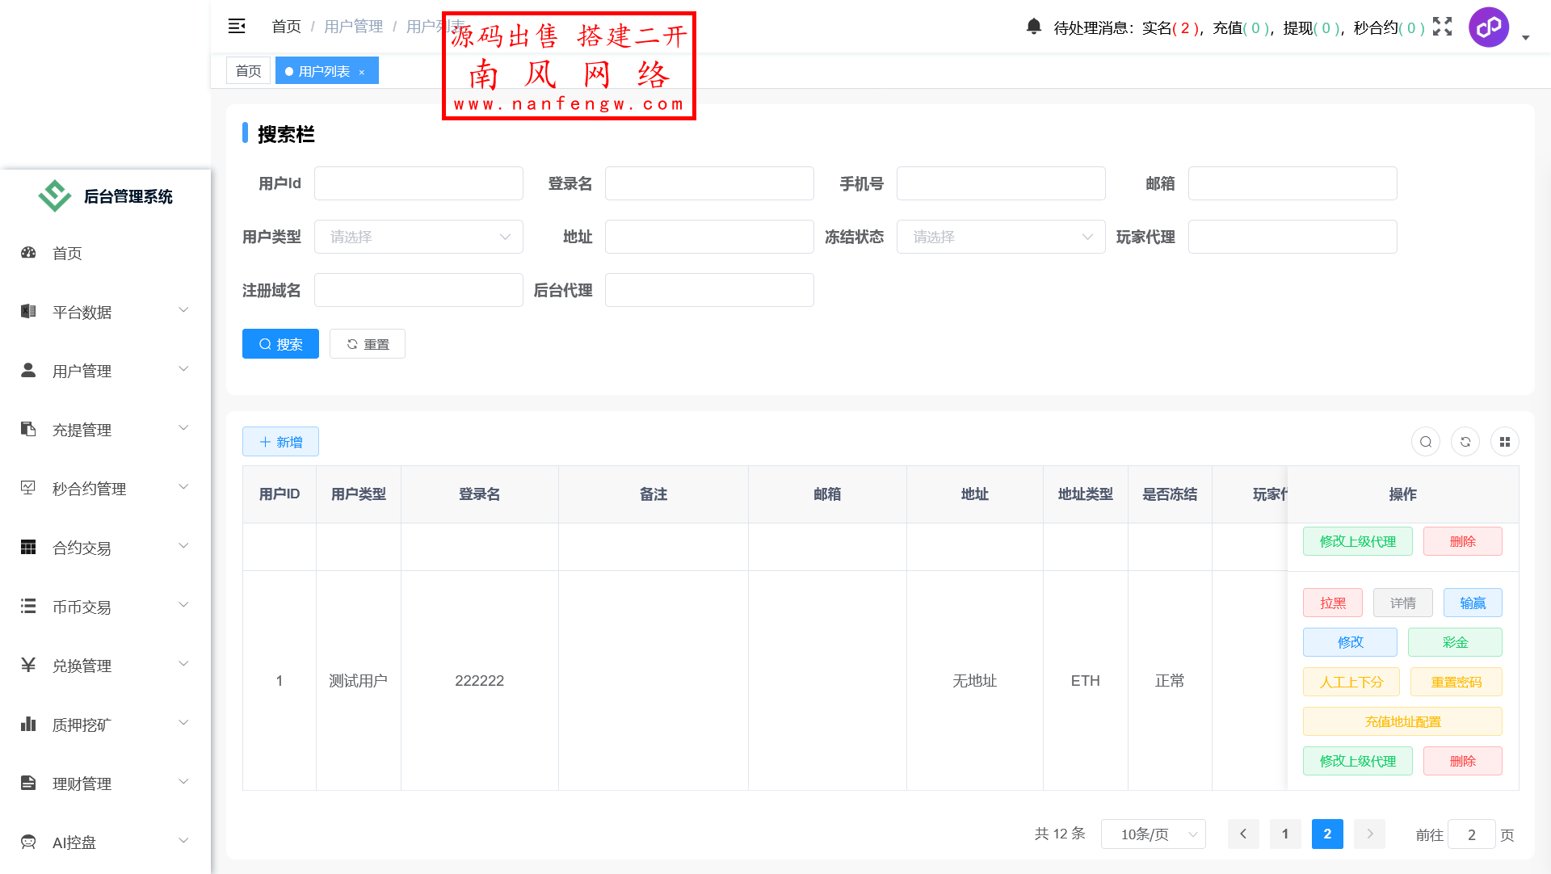Expand the 平台数据 sidebar section

pyautogui.click(x=82, y=312)
